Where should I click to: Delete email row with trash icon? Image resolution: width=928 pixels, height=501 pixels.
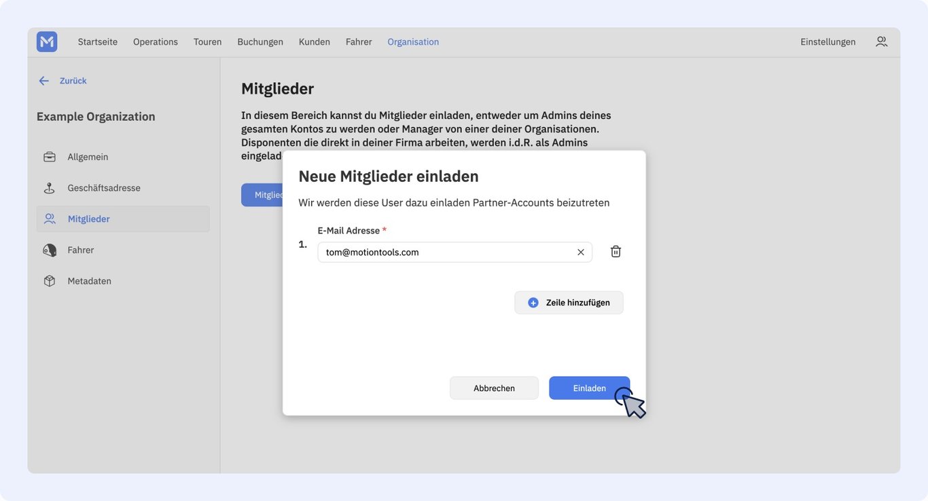[x=615, y=251]
